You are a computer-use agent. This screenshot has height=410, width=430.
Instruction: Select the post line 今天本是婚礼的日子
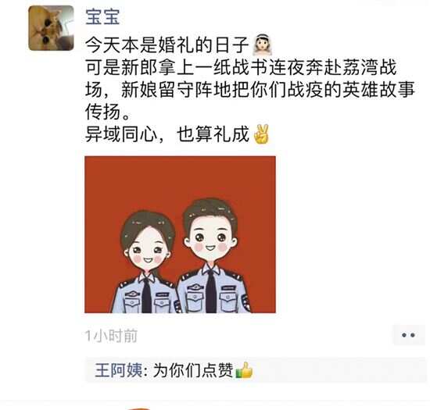(x=167, y=45)
